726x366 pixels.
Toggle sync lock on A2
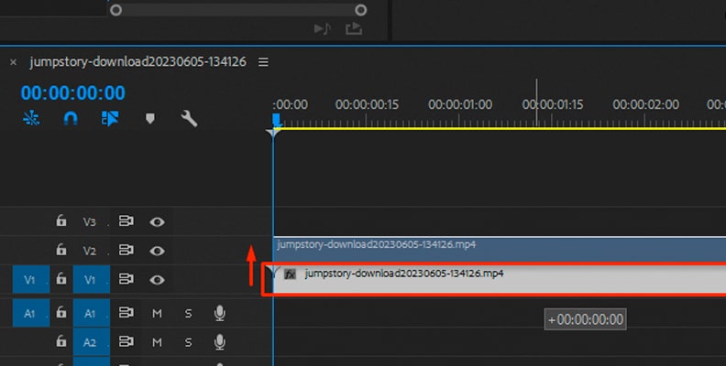click(126, 342)
